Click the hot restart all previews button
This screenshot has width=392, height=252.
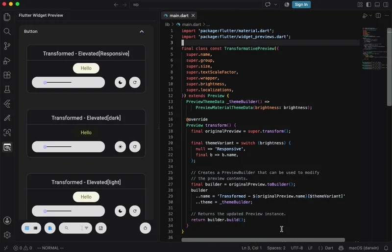pos(145,228)
